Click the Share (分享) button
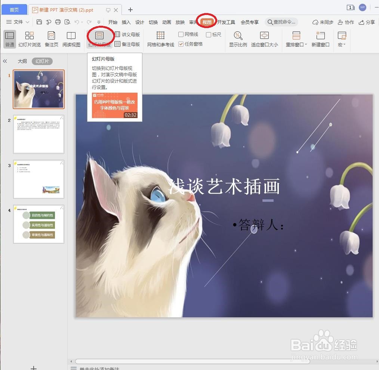379x370 pixels. (x=367, y=22)
